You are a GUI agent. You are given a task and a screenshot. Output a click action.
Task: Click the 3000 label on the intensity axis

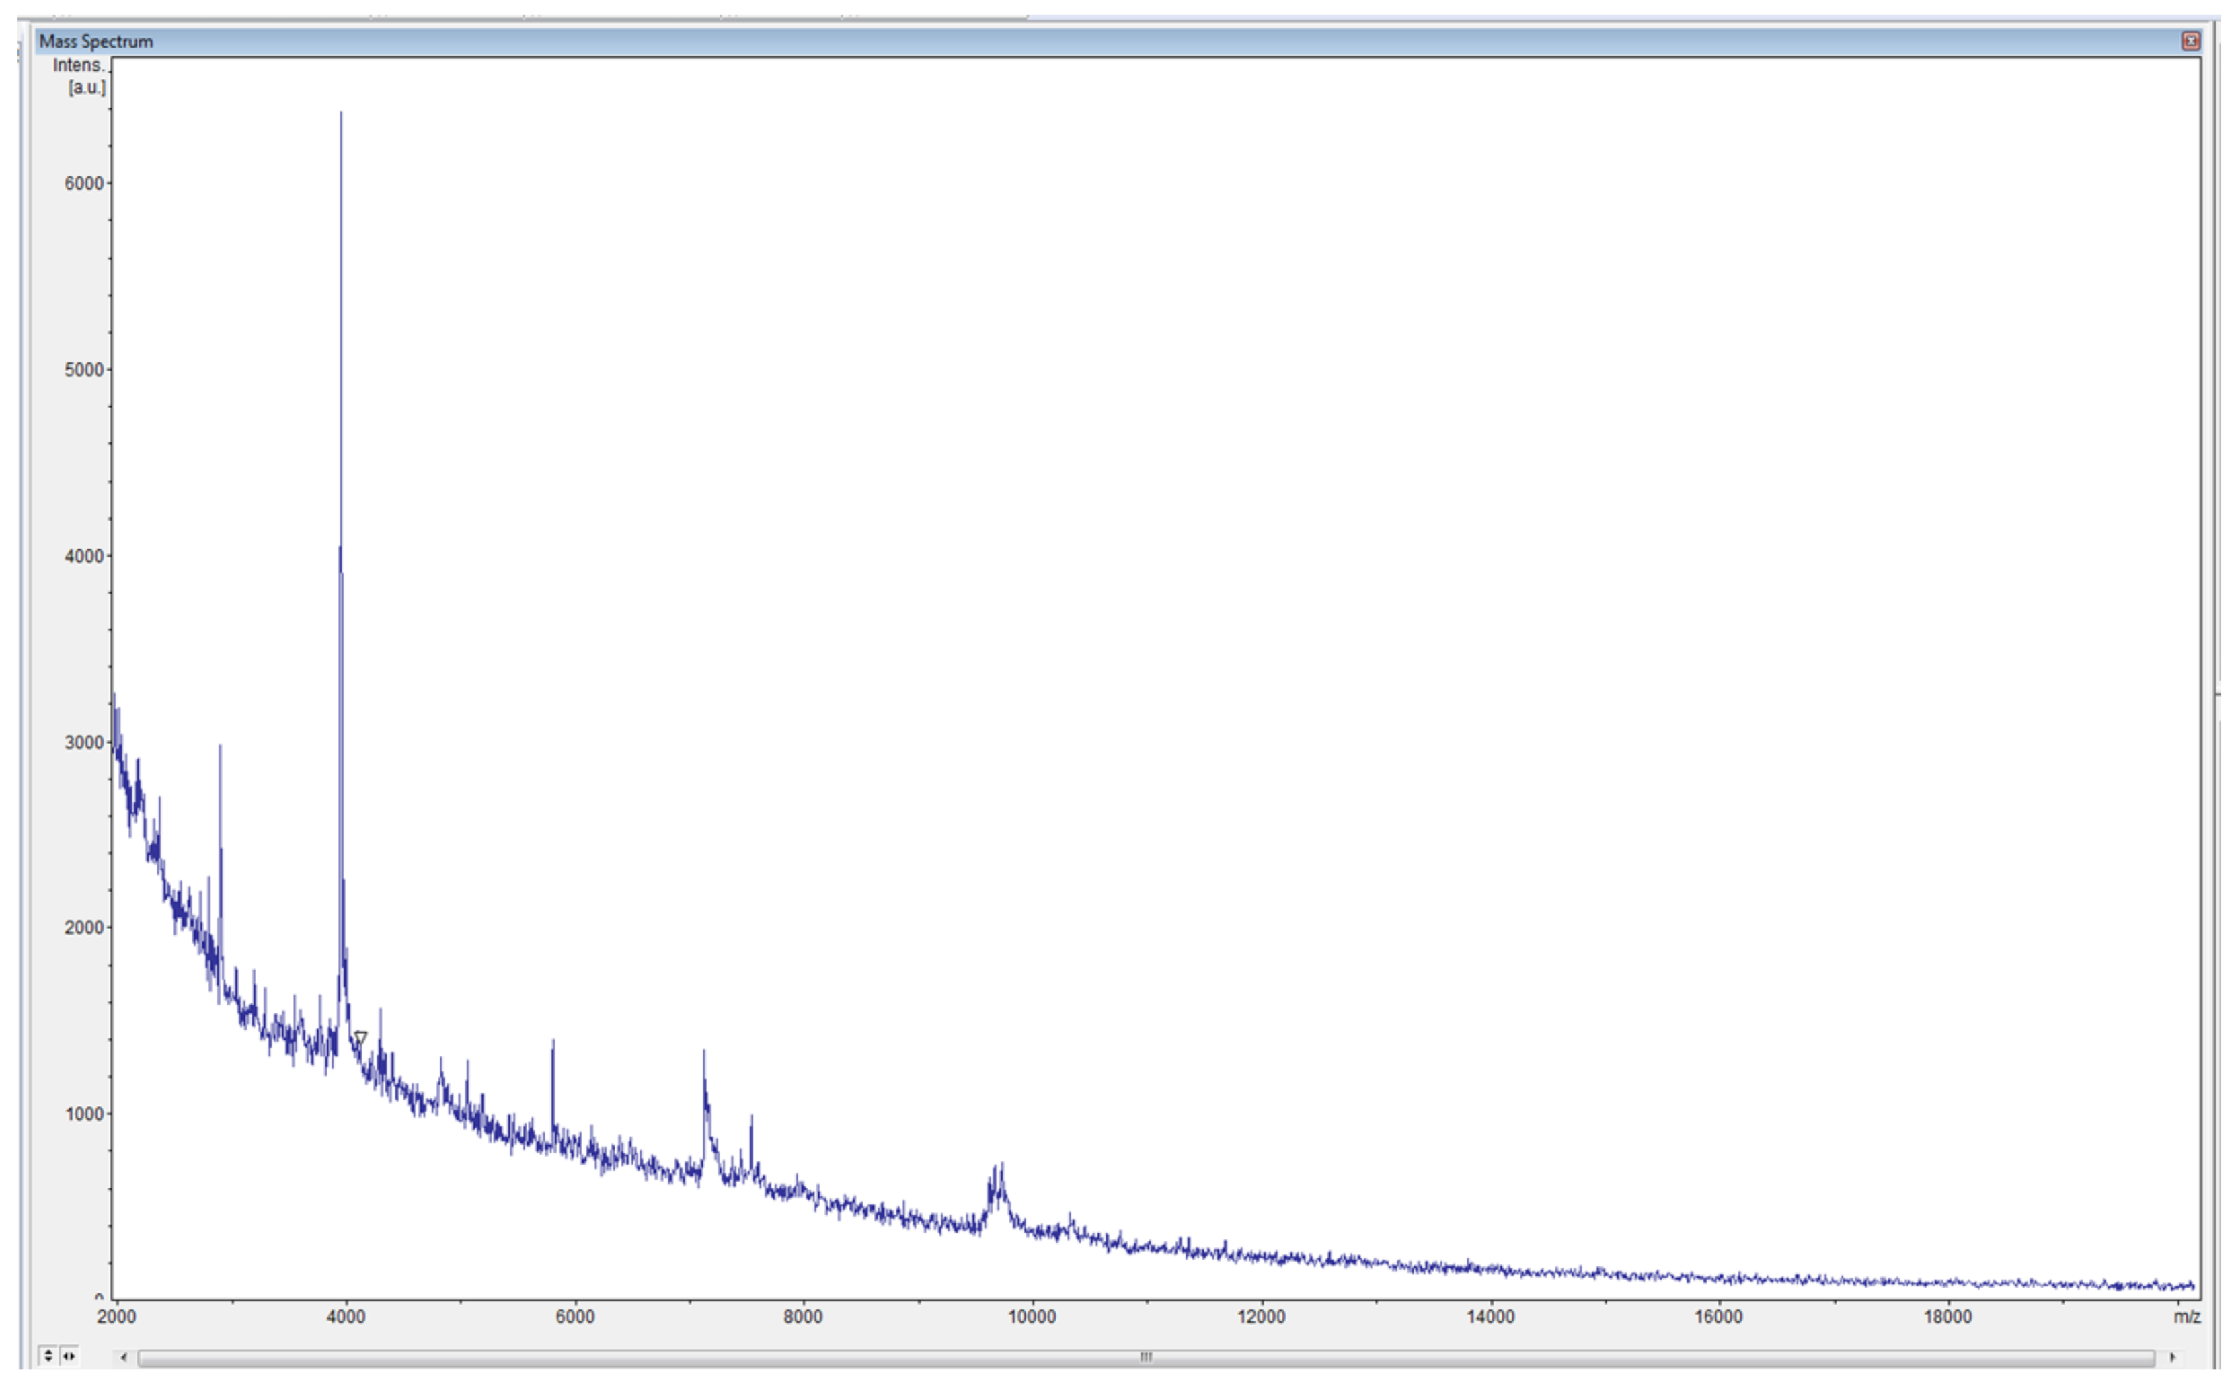[83, 742]
